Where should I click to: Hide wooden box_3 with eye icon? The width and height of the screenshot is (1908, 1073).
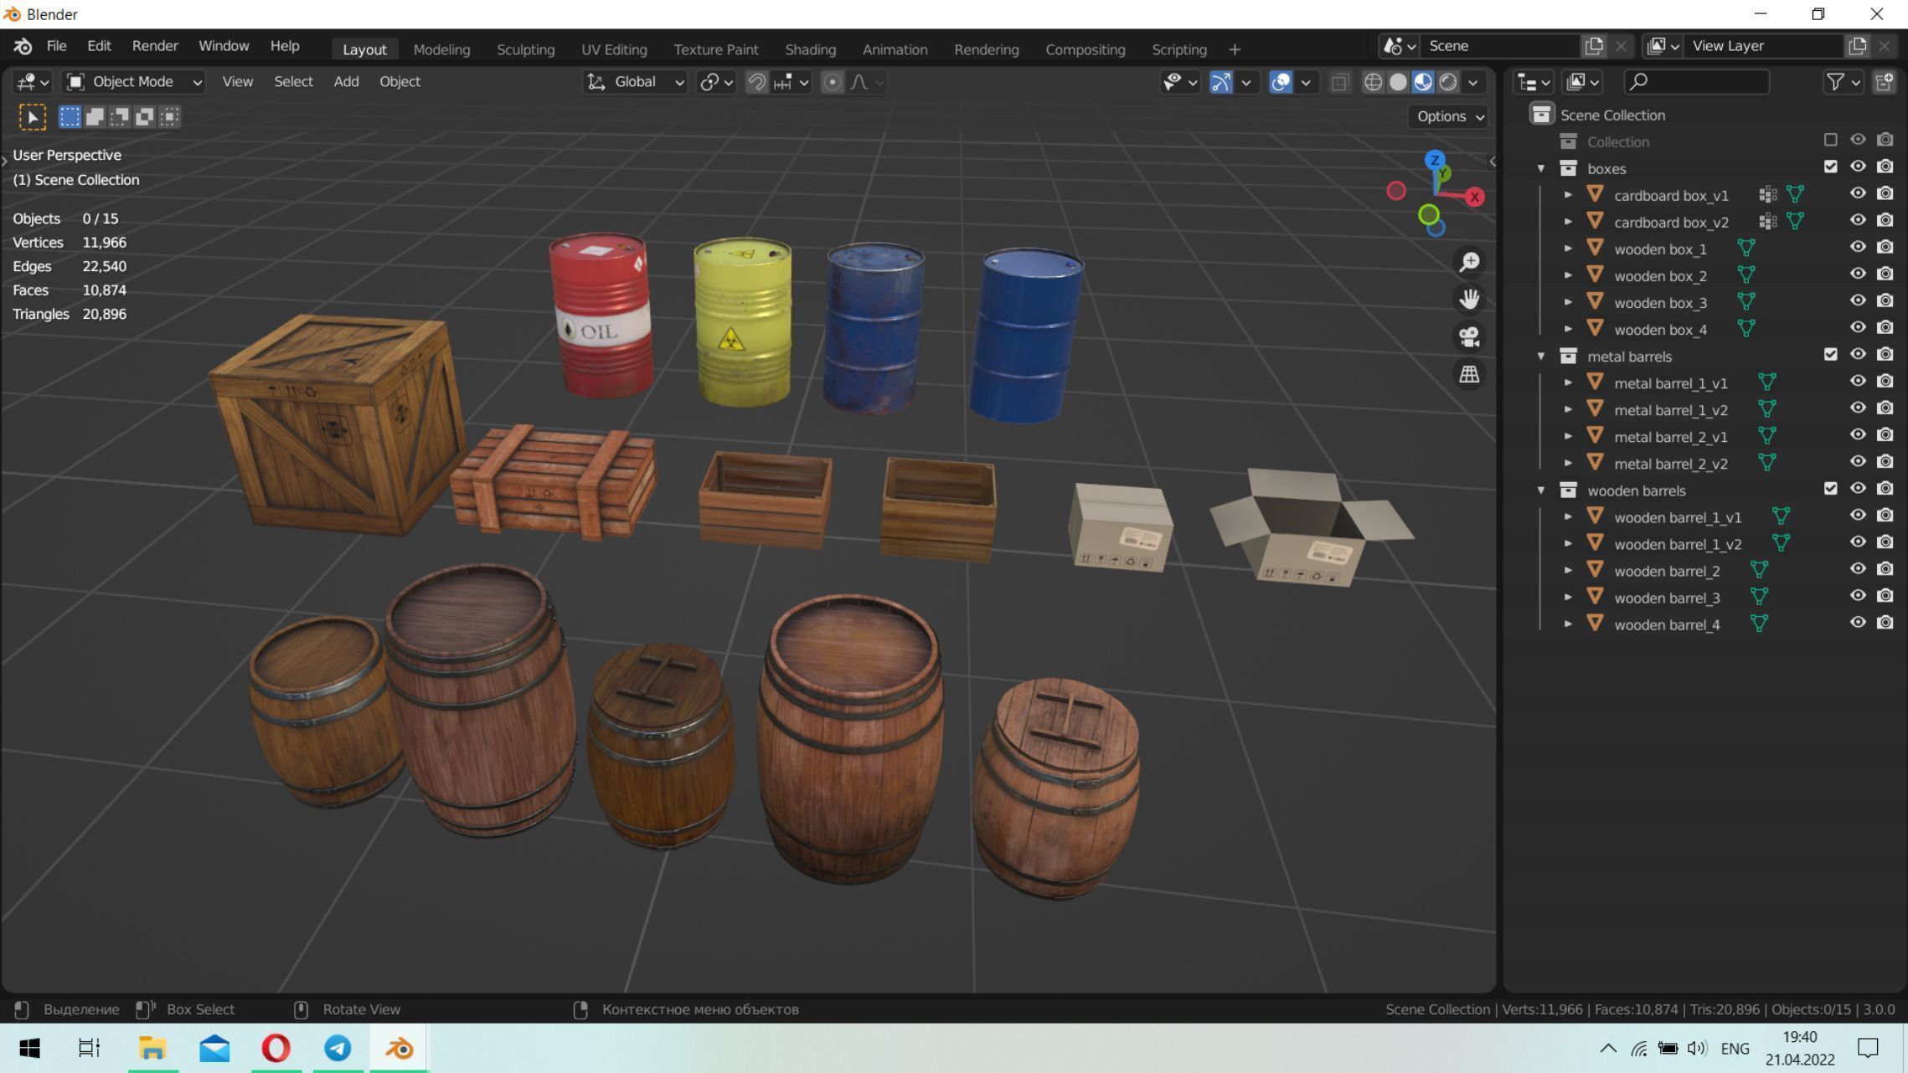[x=1857, y=300]
